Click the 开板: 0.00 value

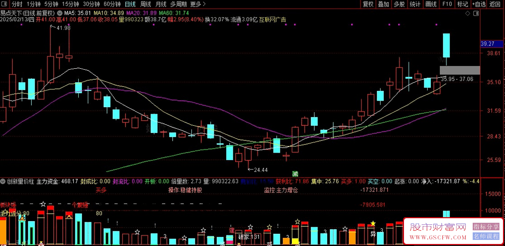pos(157,181)
